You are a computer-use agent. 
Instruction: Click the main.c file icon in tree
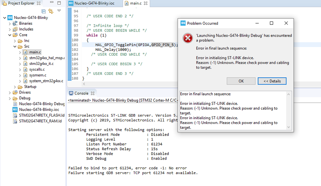click(x=25, y=52)
